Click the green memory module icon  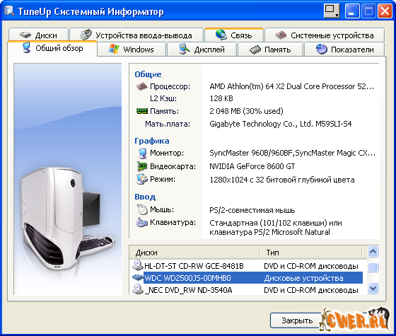pos(142,111)
